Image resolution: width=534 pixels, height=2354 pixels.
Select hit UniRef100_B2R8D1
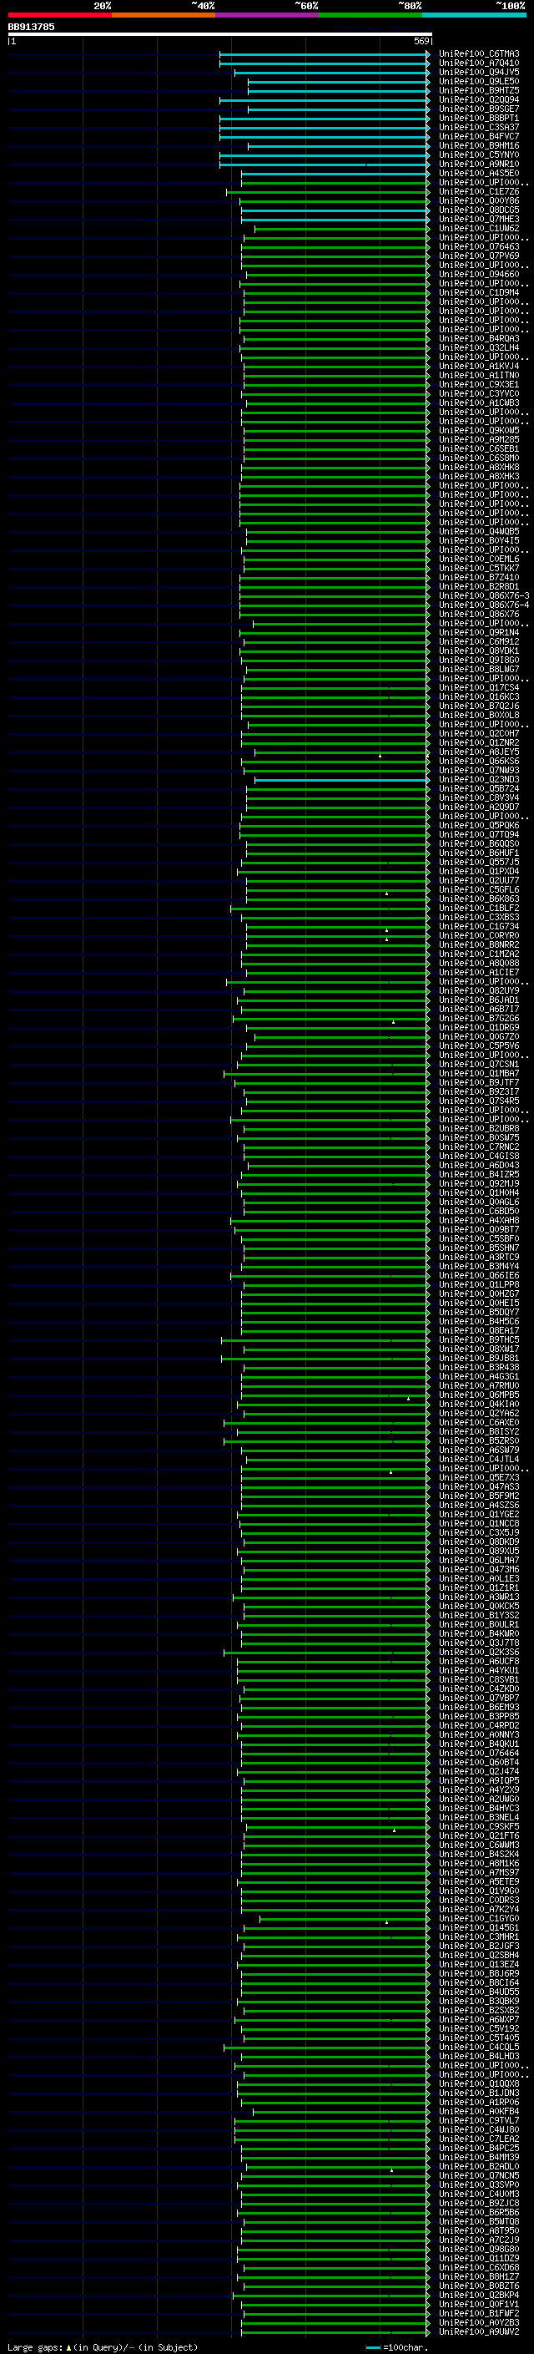[479, 587]
